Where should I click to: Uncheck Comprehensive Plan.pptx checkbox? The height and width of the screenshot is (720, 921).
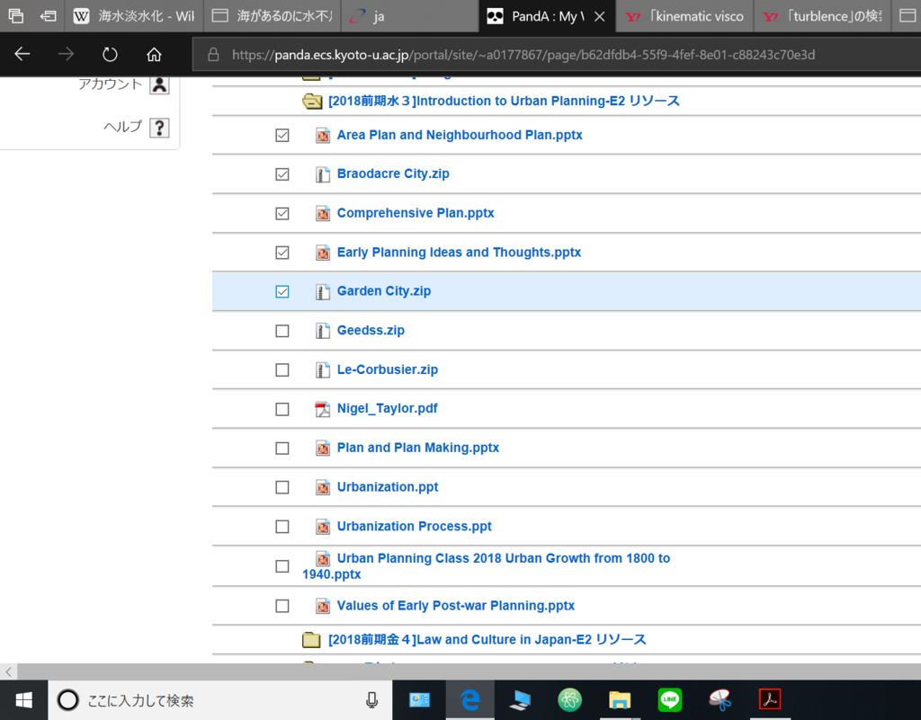tap(282, 214)
